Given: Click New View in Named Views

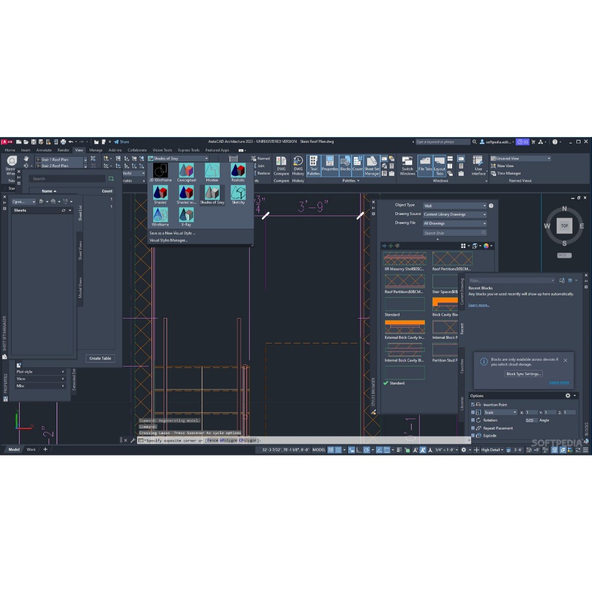Looking at the screenshot, I should [502, 166].
